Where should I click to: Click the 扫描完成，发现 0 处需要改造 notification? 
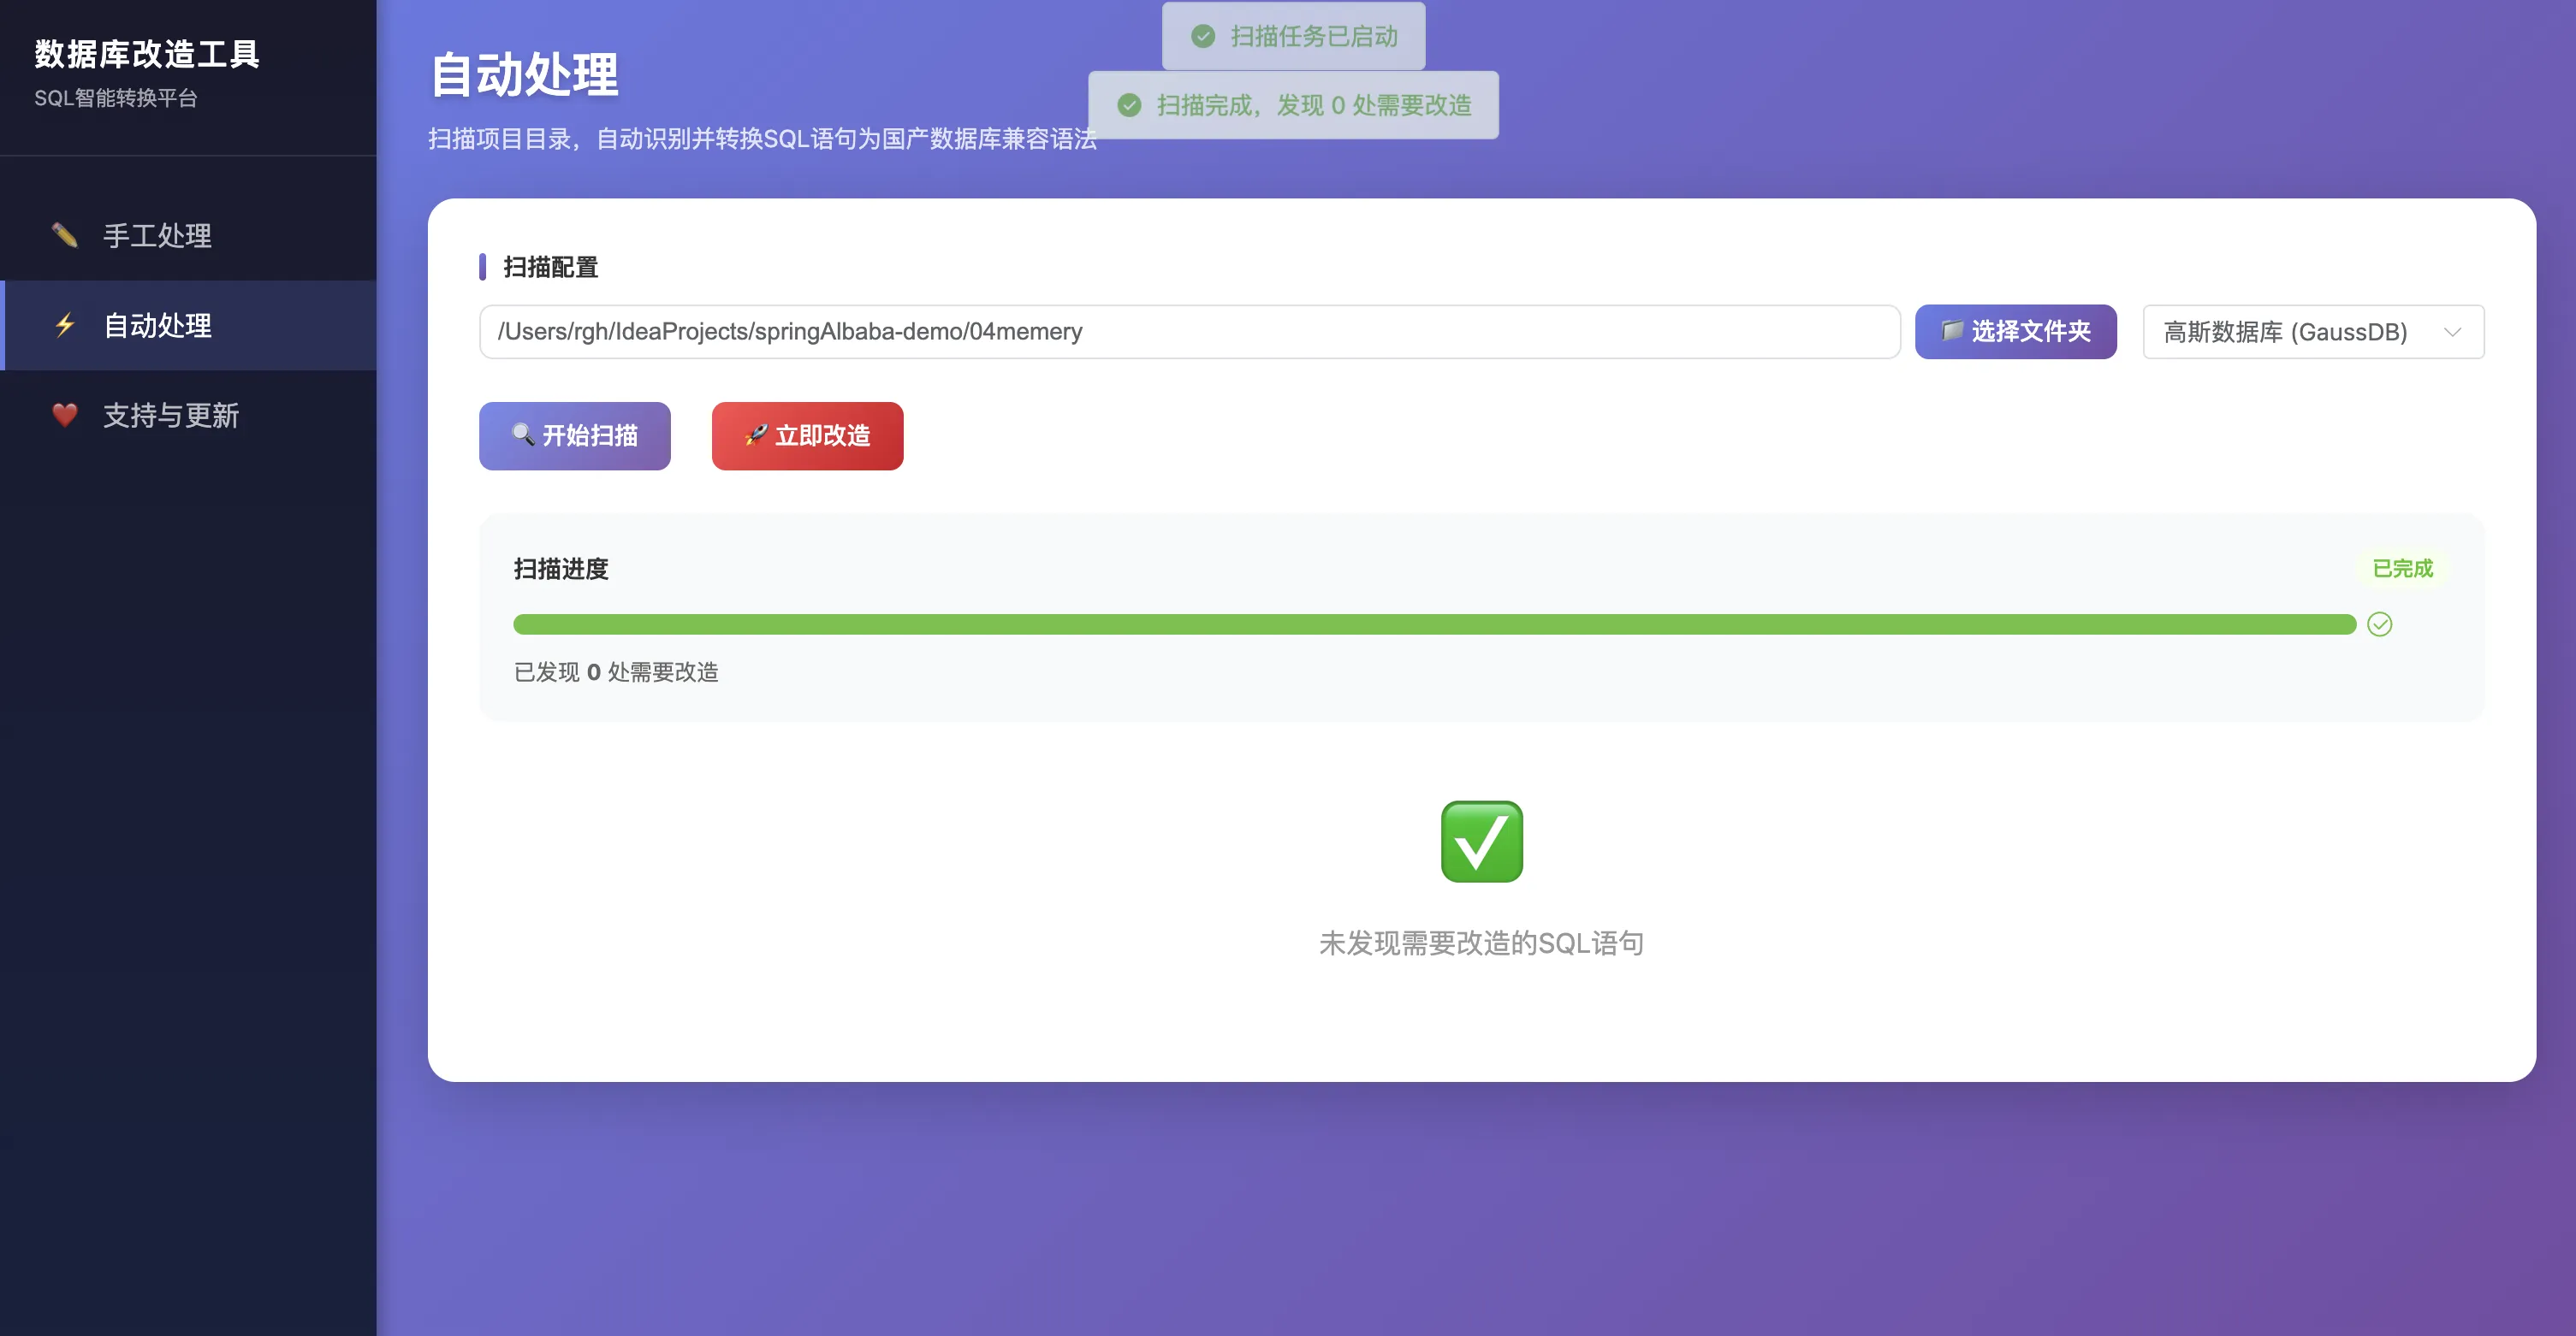[x=1293, y=105]
